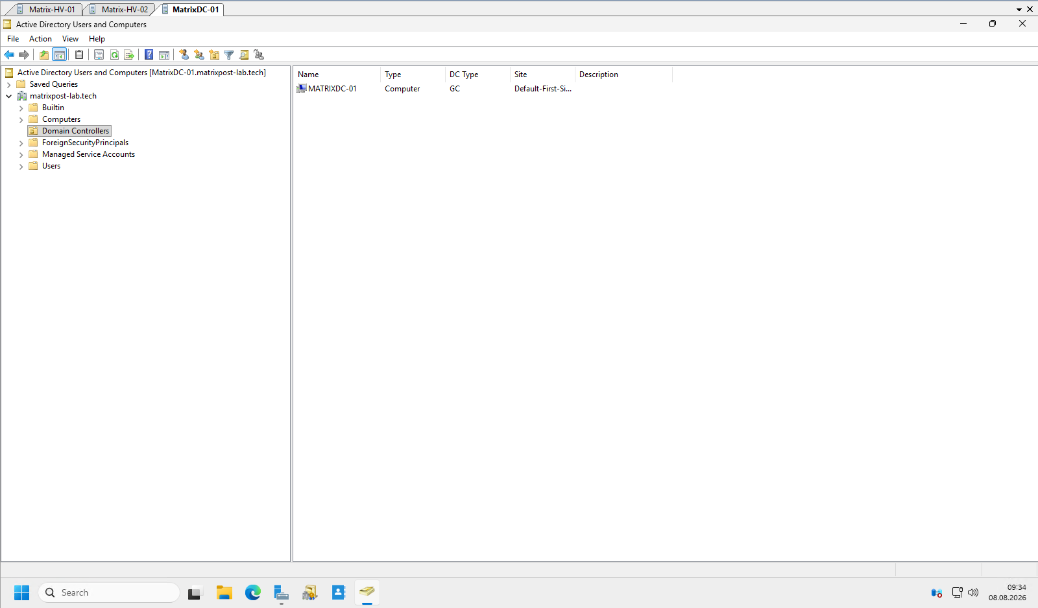Open File Explorer from taskbar
1038x608 pixels.
224,592
